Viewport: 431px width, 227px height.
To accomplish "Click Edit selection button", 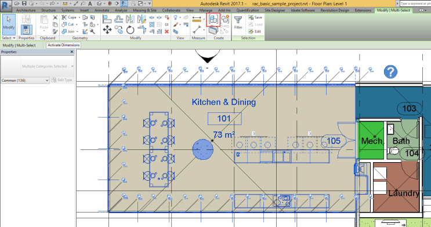I will [x=255, y=32].
